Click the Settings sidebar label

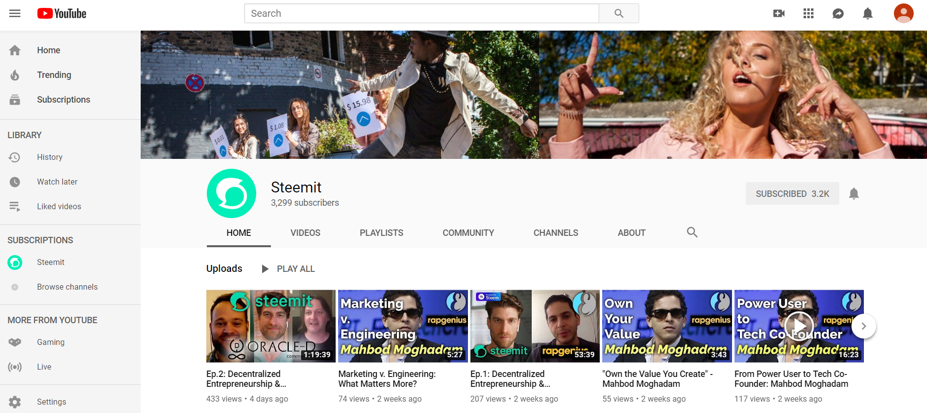click(x=51, y=402)
